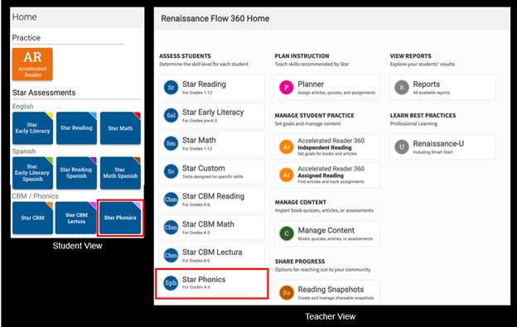Open Accelerated Reader 360 Independent Reading
517x327 pixels.
click(x=327, y=147)
